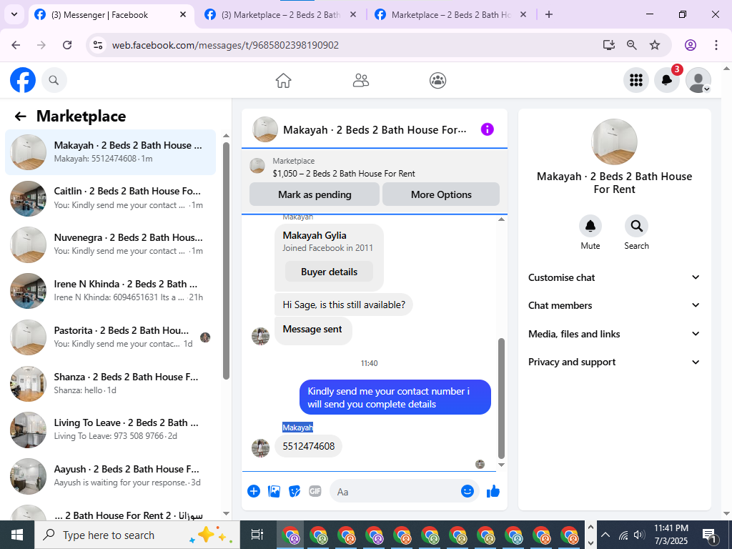This screenshot has width=732, height=549.
Task: Click the taskbar volume speaker icon
Action: click(639, 535)
